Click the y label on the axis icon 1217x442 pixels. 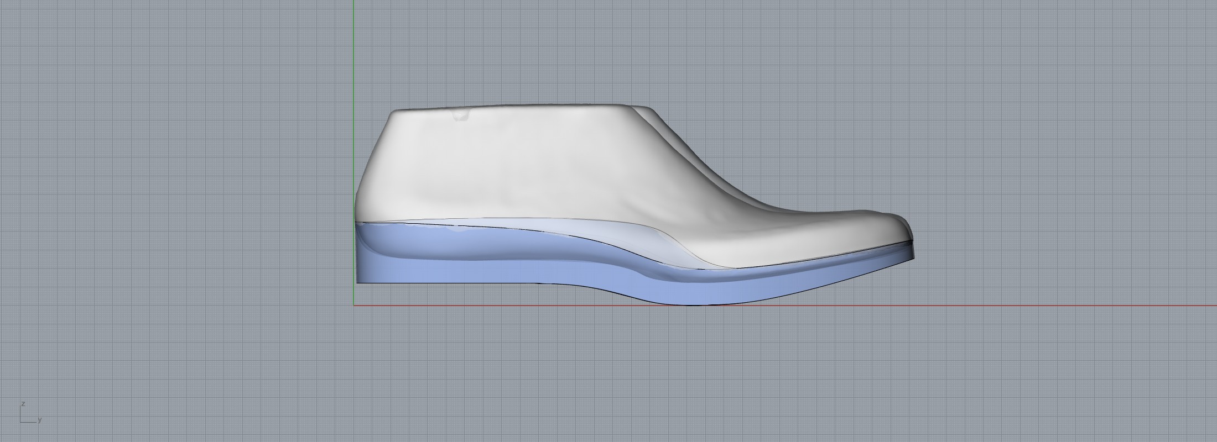(40, 420)
